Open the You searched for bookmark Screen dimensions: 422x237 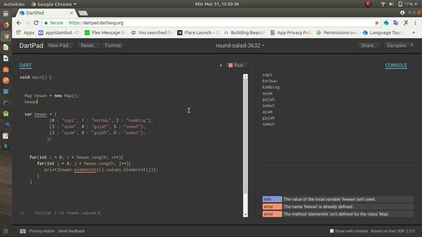[152, 32]
